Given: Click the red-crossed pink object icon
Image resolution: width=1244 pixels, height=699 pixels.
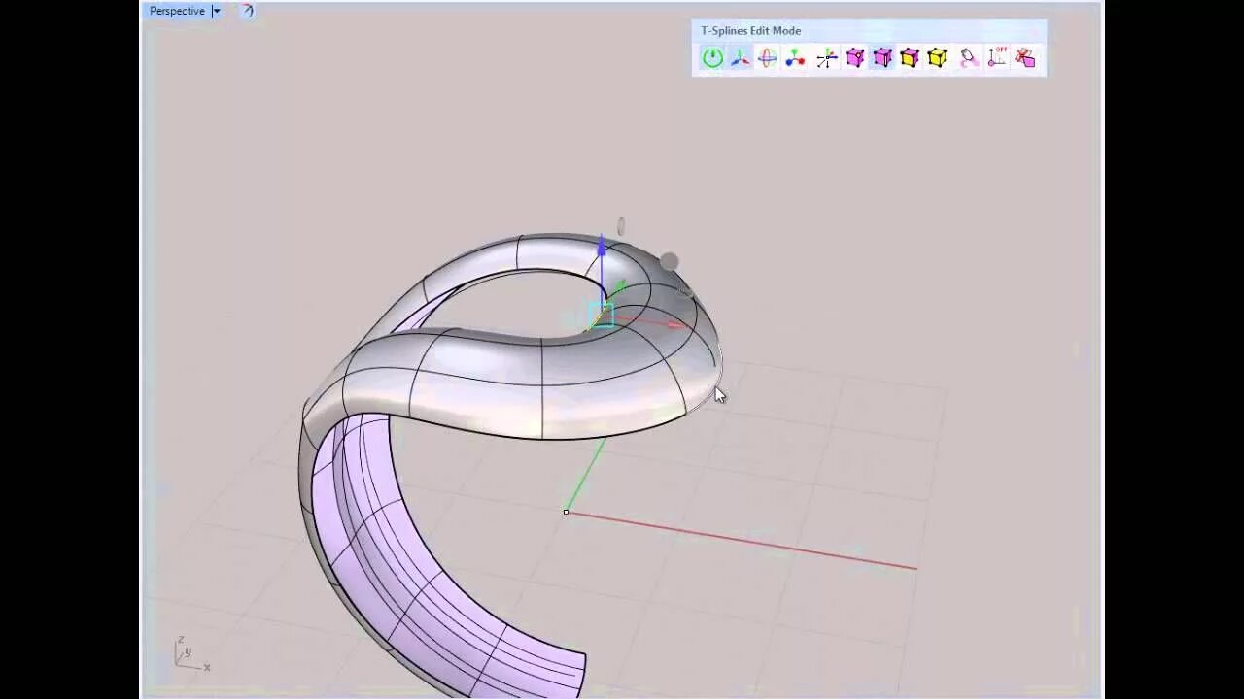Looking at the screenshot, I should click(x=1025, y=58).
